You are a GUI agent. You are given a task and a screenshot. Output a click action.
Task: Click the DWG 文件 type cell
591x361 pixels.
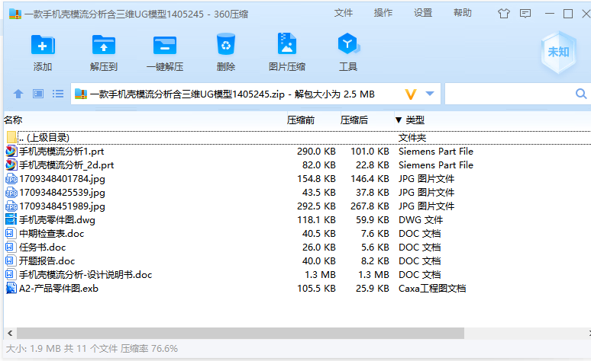(x=421, y=220)
